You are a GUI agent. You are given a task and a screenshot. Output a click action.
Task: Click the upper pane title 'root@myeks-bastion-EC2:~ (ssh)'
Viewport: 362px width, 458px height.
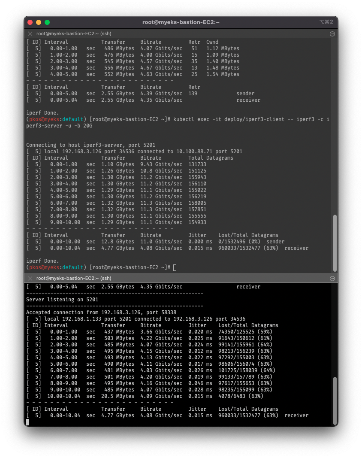click(74, 33)
